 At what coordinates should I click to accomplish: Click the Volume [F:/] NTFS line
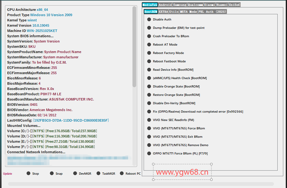(51, 147)
